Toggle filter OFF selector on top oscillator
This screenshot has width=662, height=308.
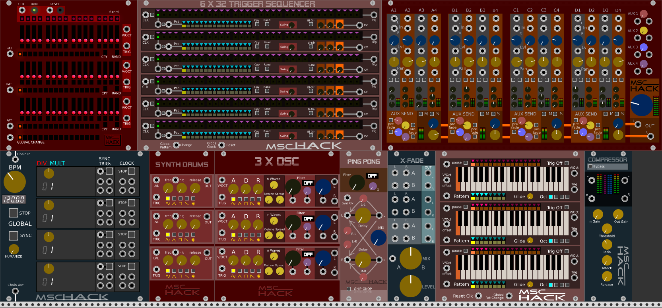(x=308, y=183)
